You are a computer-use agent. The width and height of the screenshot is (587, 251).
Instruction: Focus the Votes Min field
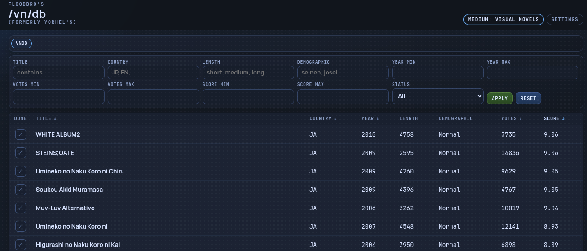59,96
